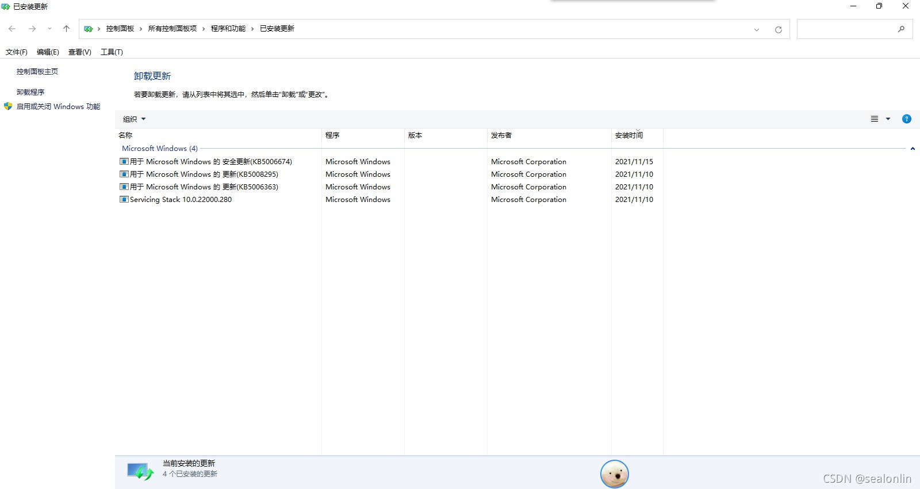Sort by 发布者 column header
Viewport: 920px width, 489px height.
(x=549, y=135)
